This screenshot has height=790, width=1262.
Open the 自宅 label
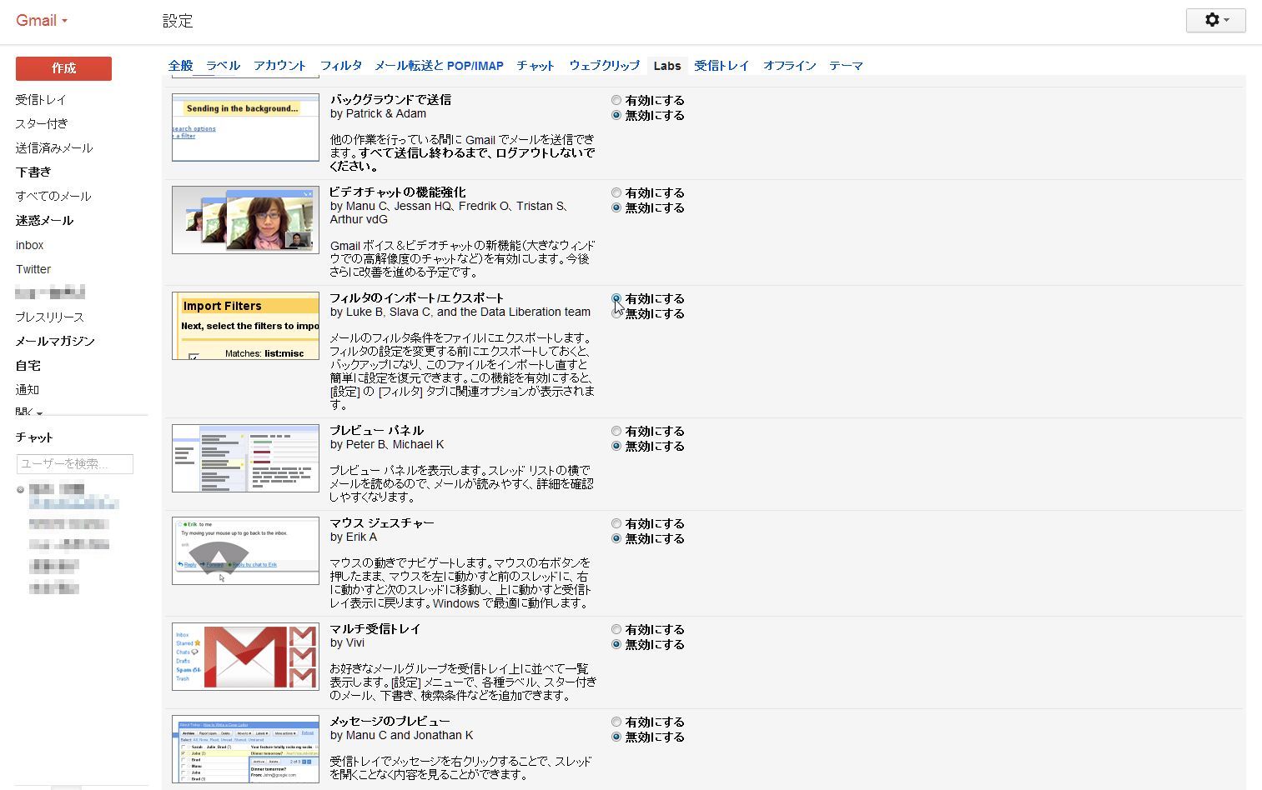click(x=28, y=366)
